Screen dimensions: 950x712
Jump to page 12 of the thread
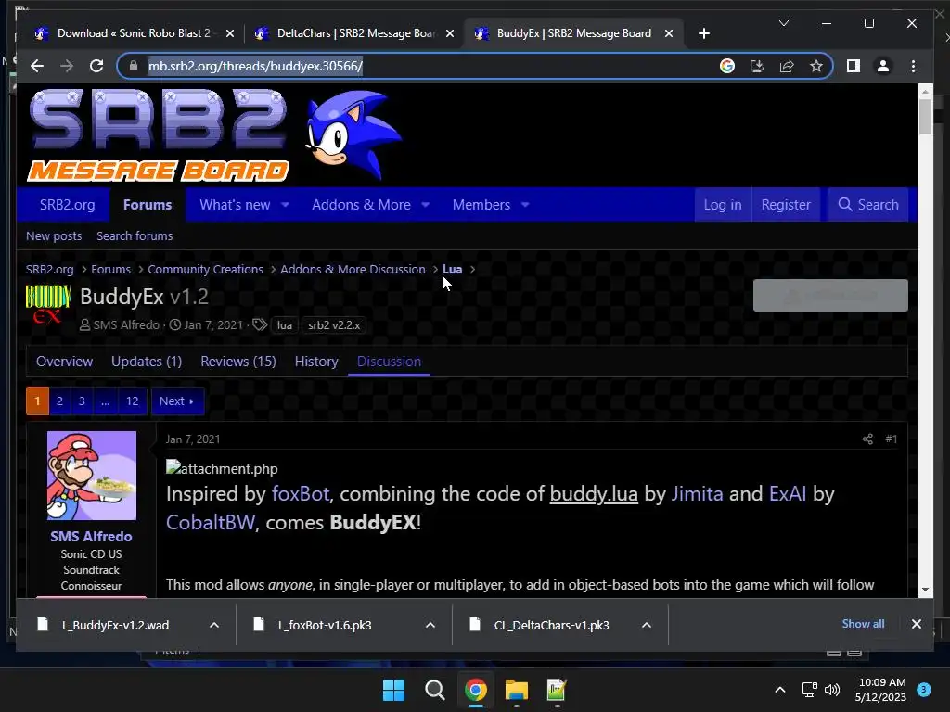coord(132,400)
